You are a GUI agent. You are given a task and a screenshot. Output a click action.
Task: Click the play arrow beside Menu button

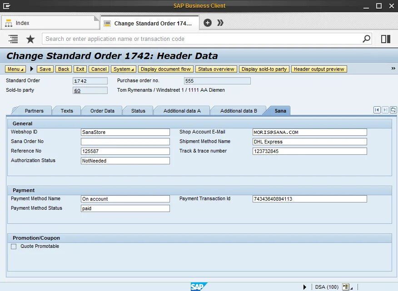coord(32,69)
